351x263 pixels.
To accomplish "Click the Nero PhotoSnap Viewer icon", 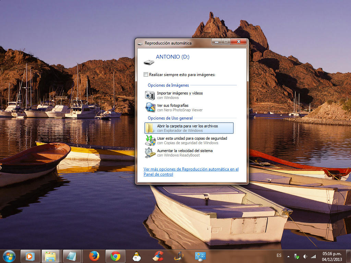I will coord(150,108).
